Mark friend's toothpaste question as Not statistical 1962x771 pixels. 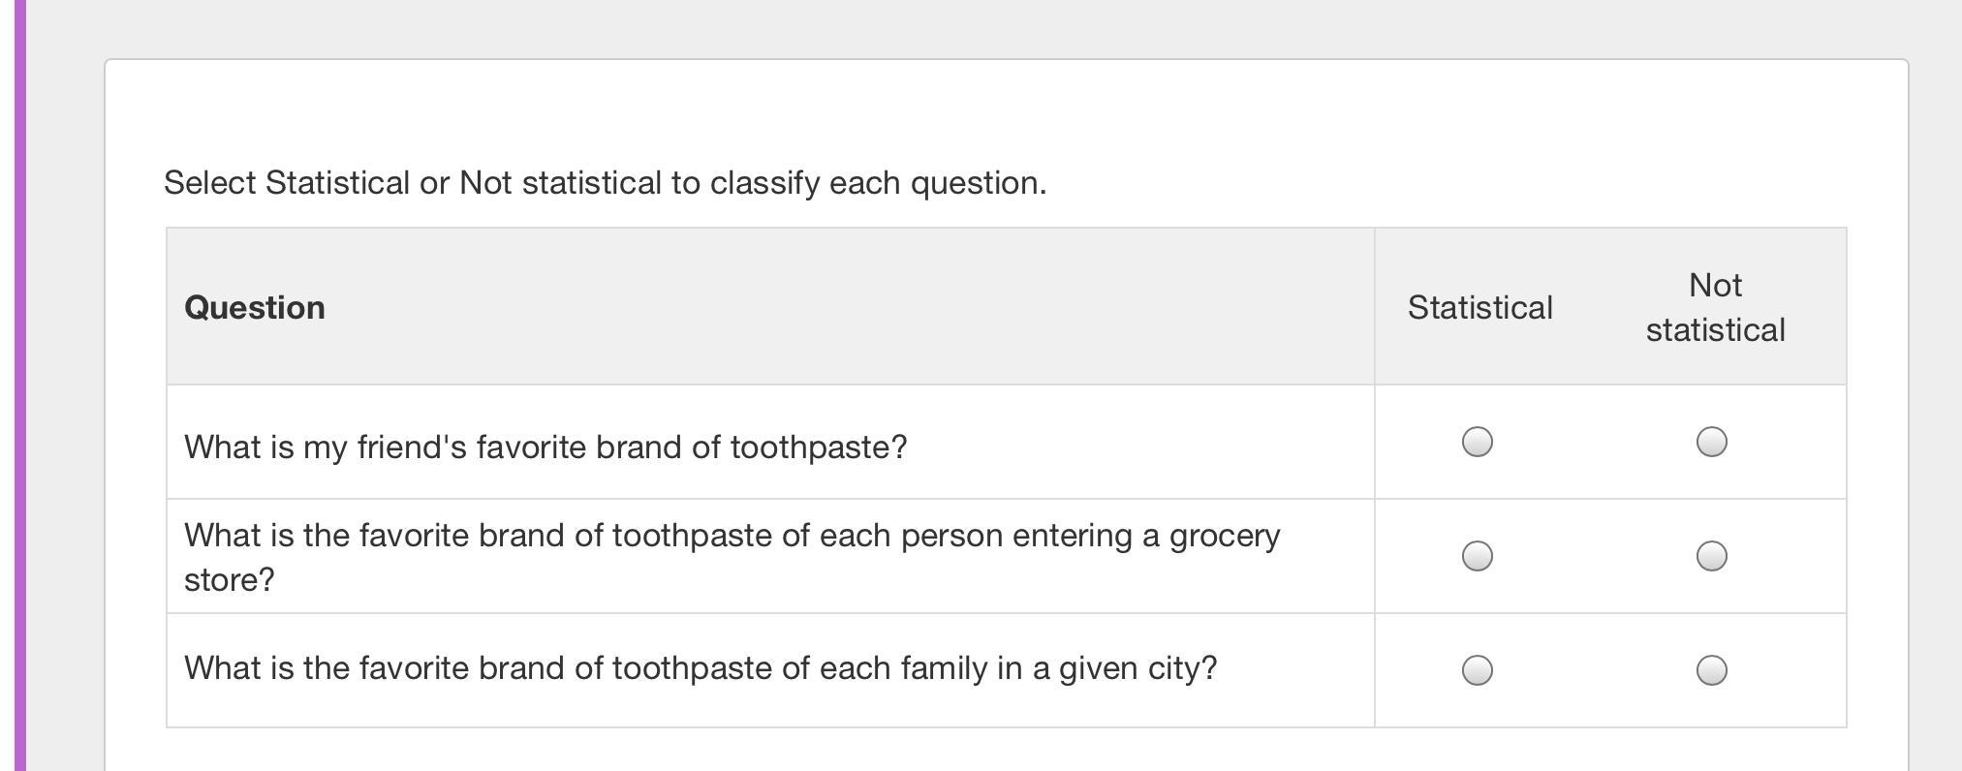click(1712, 442)
